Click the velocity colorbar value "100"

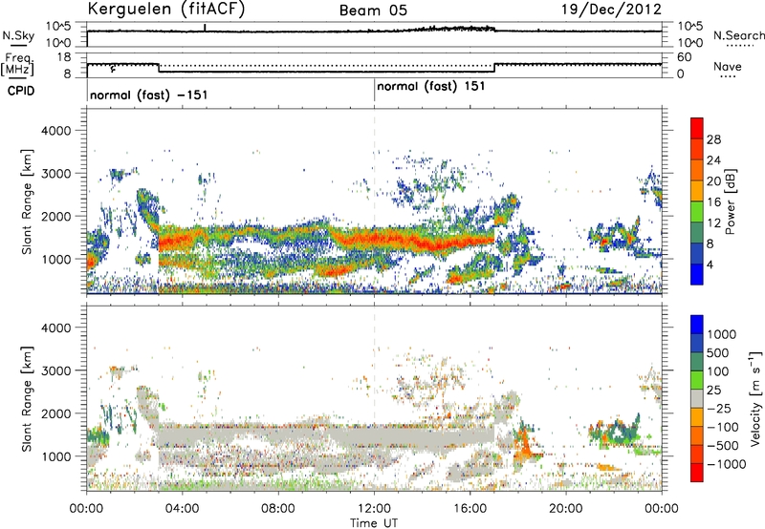[x=718, y=371]
